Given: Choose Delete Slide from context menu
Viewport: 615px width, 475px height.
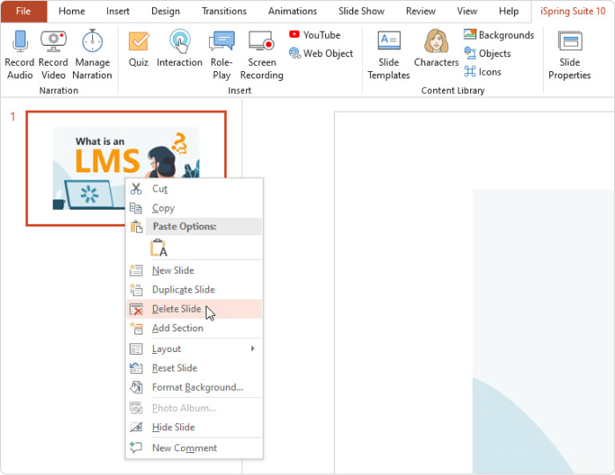Looking at the screenshot, I should 194,309.
